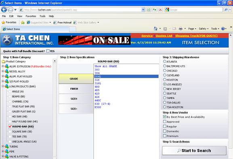Viewport: 233px width, 159px height.
Task: Collapse the LONG PRODUCTS (BAR) node
Action: 3,86
